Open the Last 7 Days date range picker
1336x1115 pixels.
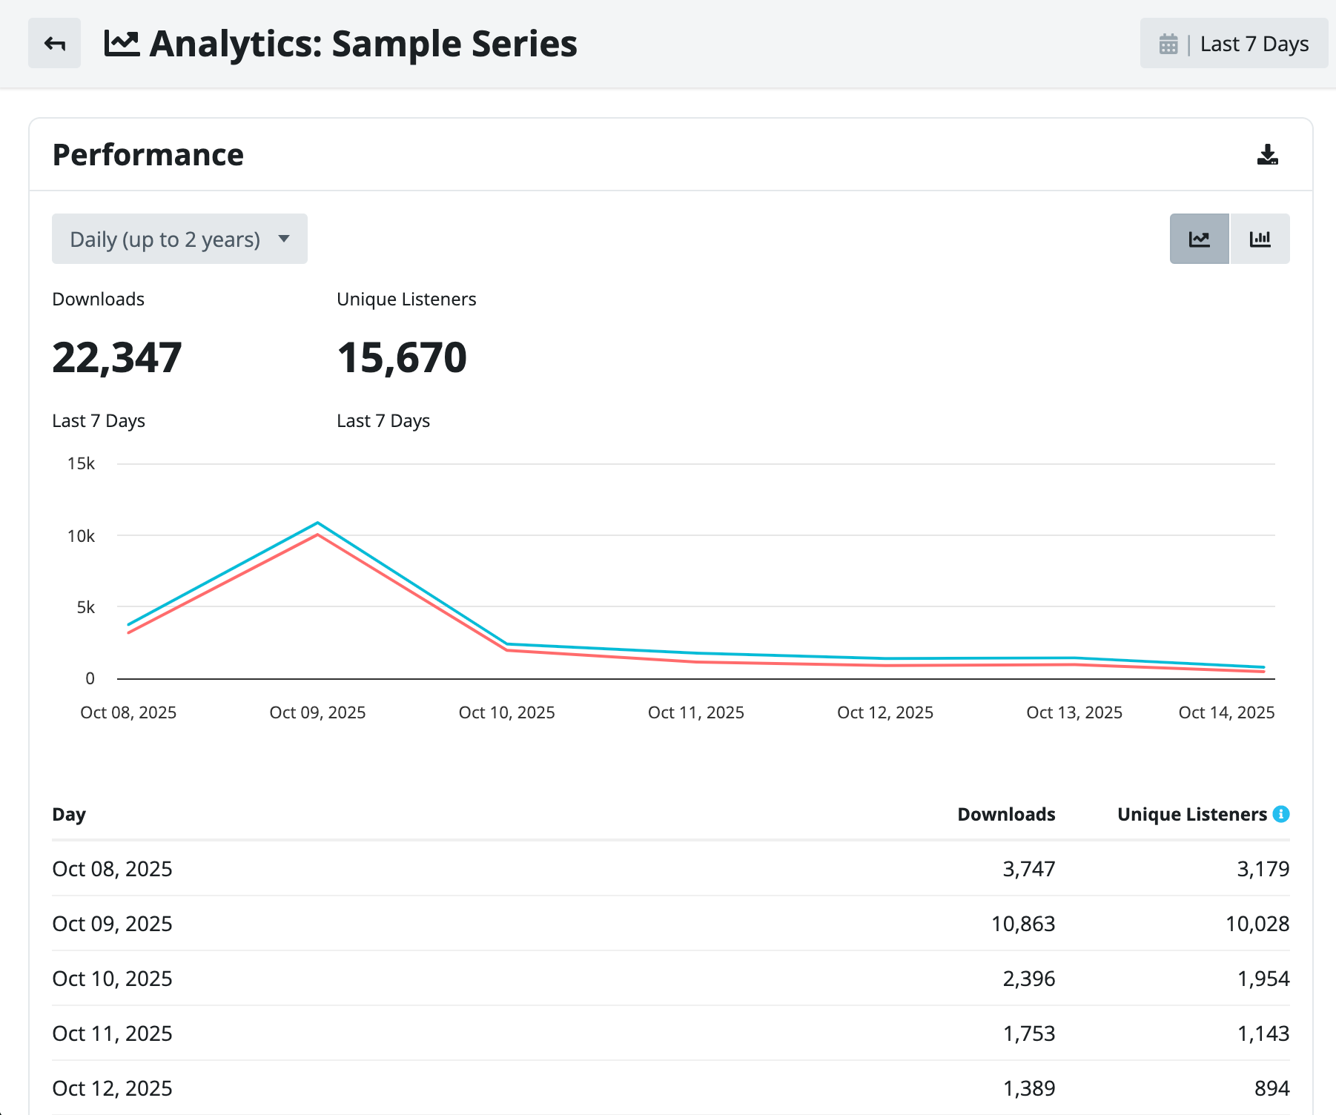[x=1234, y=44]
